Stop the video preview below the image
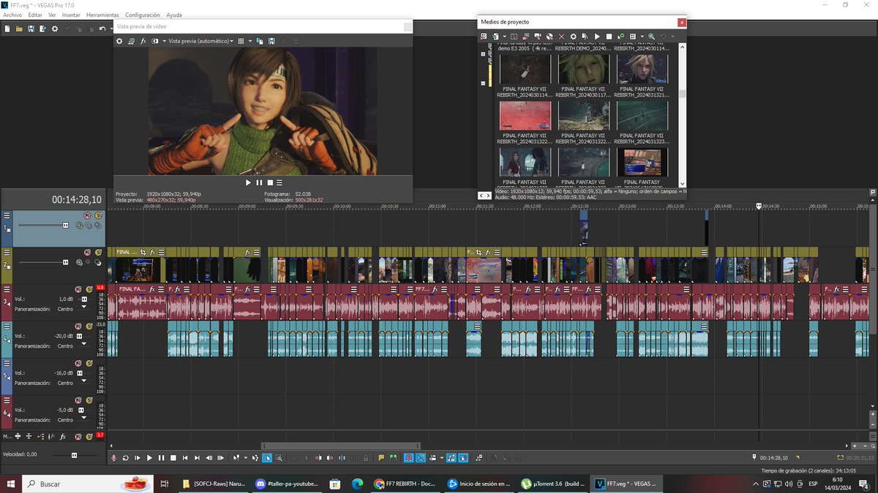 (270, 183)
